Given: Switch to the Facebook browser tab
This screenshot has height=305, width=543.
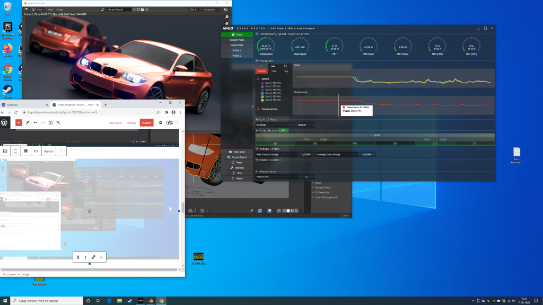Looking at the screenshot, I should click(25, 105).
